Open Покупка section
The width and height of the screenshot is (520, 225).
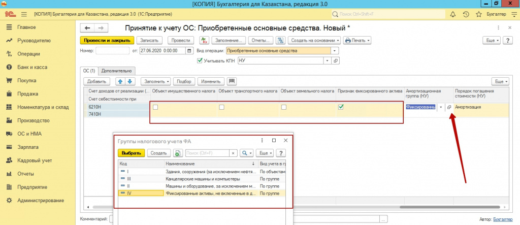[27, 80]
